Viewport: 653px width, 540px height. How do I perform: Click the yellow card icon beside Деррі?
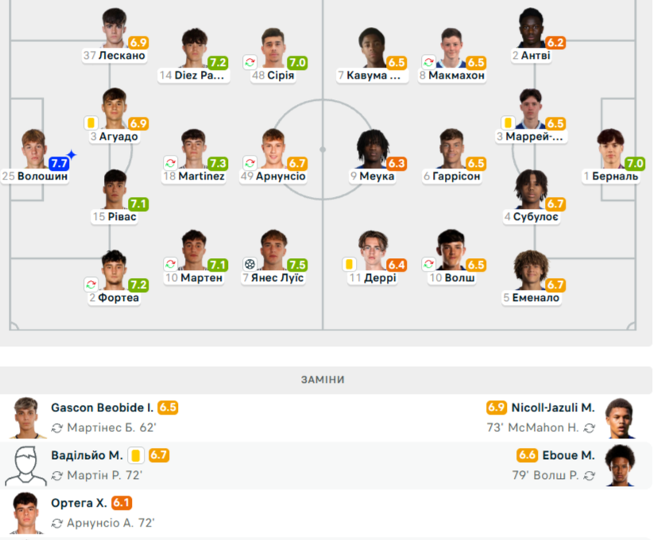(349, 264)
